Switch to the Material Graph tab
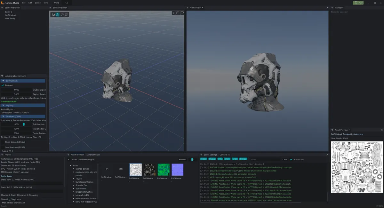384x208 pixels. (x=93, y=155)
